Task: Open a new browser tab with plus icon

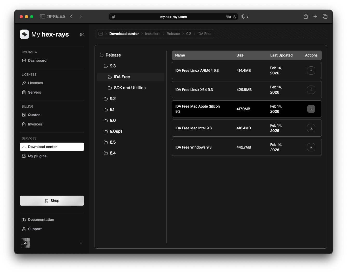Action: pos(315,17)
